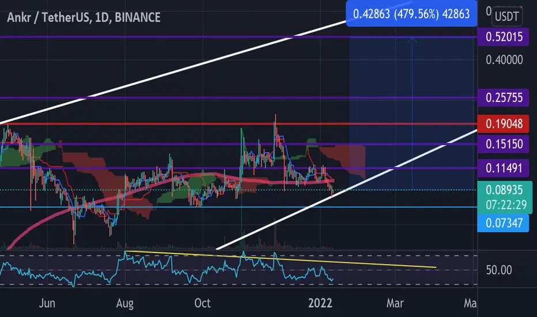Click the Ankr / TetherUS, 1D, BINANCE title
537x317 pixels.
pyautogui.click(x=84, y=17)
